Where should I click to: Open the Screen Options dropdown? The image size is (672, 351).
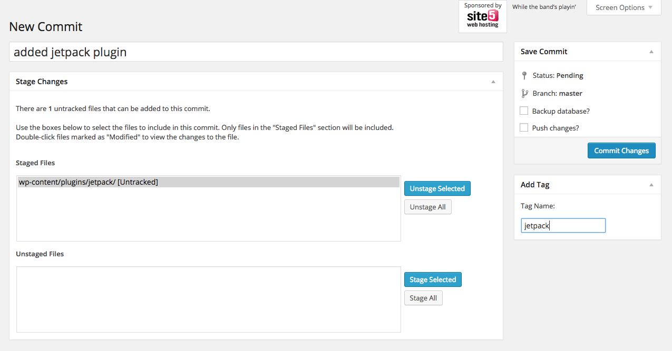pos(624,7)
